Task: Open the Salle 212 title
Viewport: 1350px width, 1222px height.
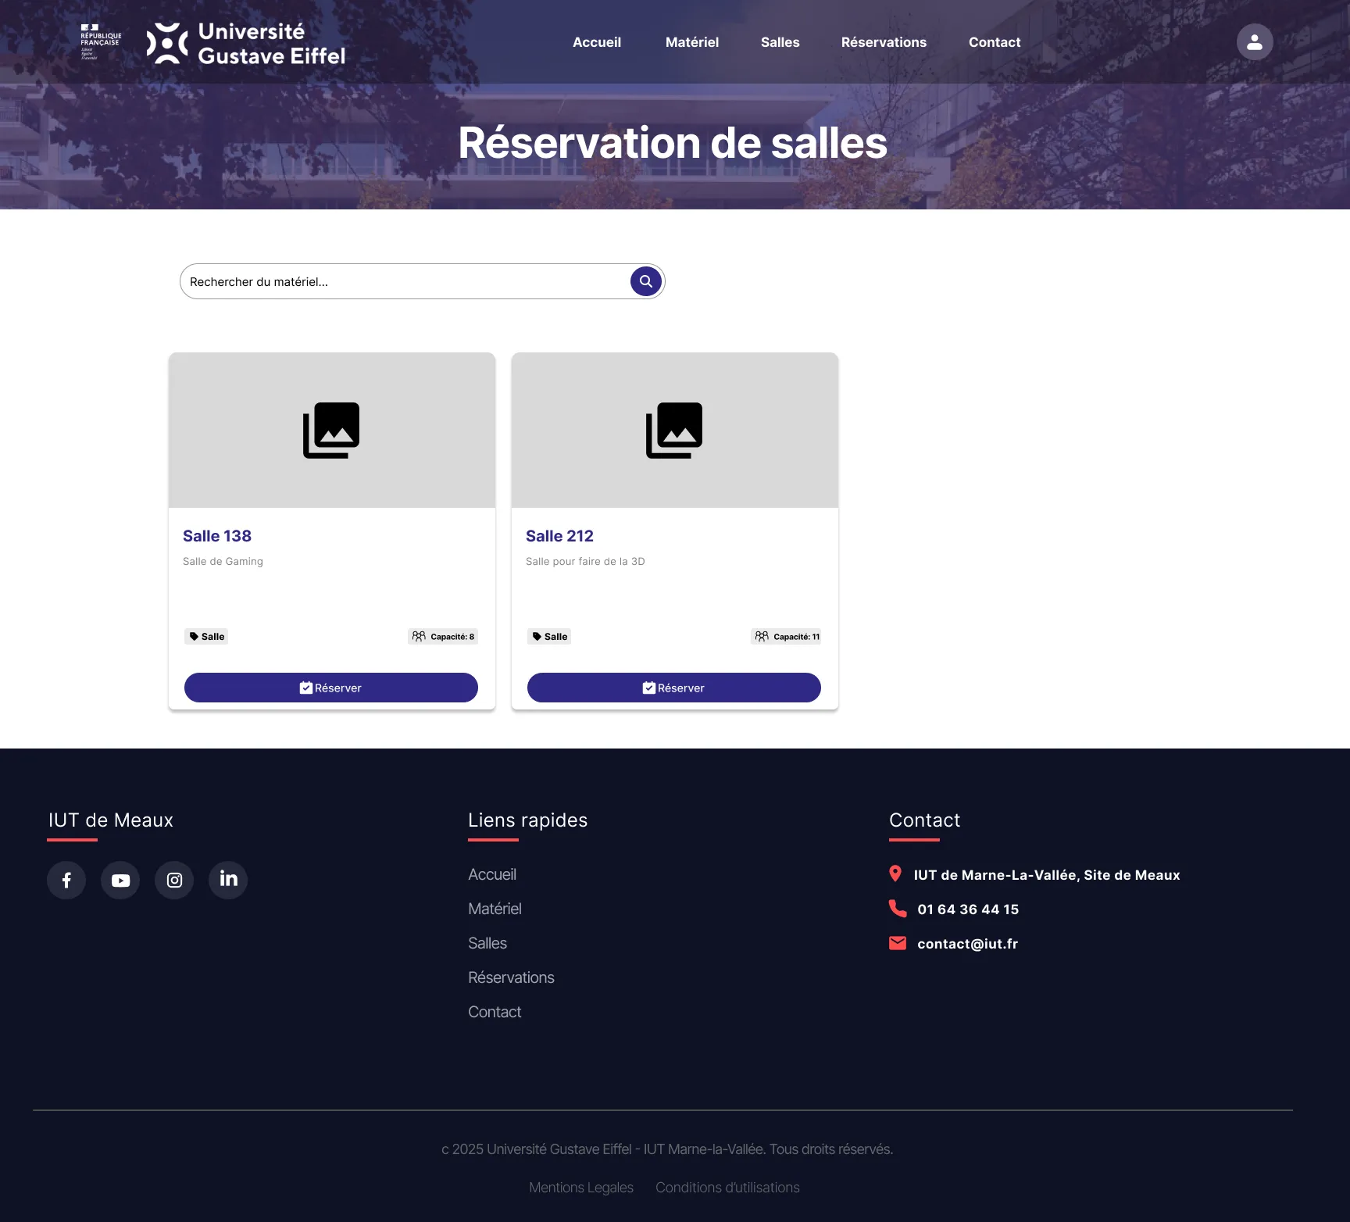Action: [x=559, y=536]
